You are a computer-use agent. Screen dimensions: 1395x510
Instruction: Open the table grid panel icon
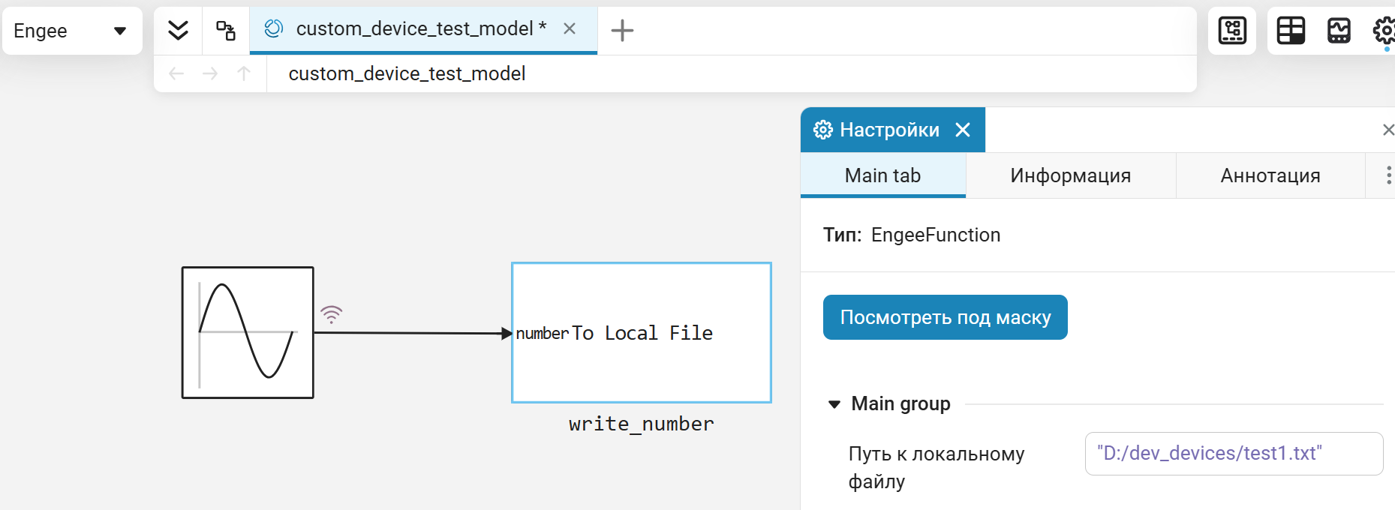1291,31
